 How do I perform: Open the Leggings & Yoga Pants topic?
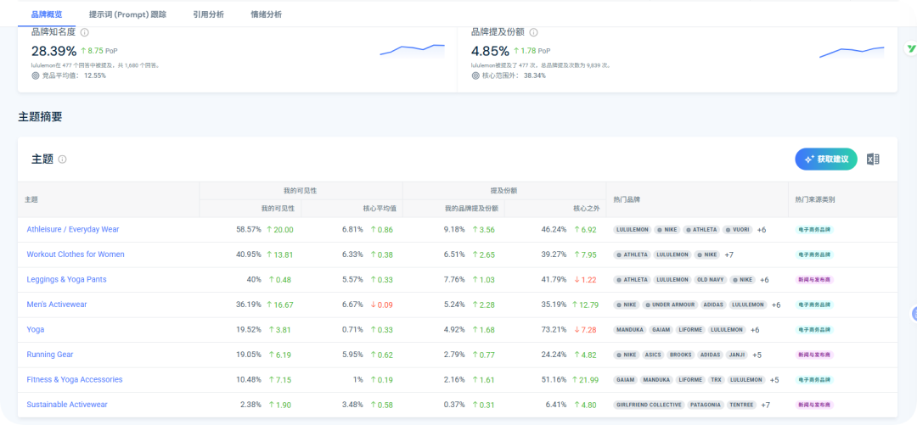click(x=67, y=279)
